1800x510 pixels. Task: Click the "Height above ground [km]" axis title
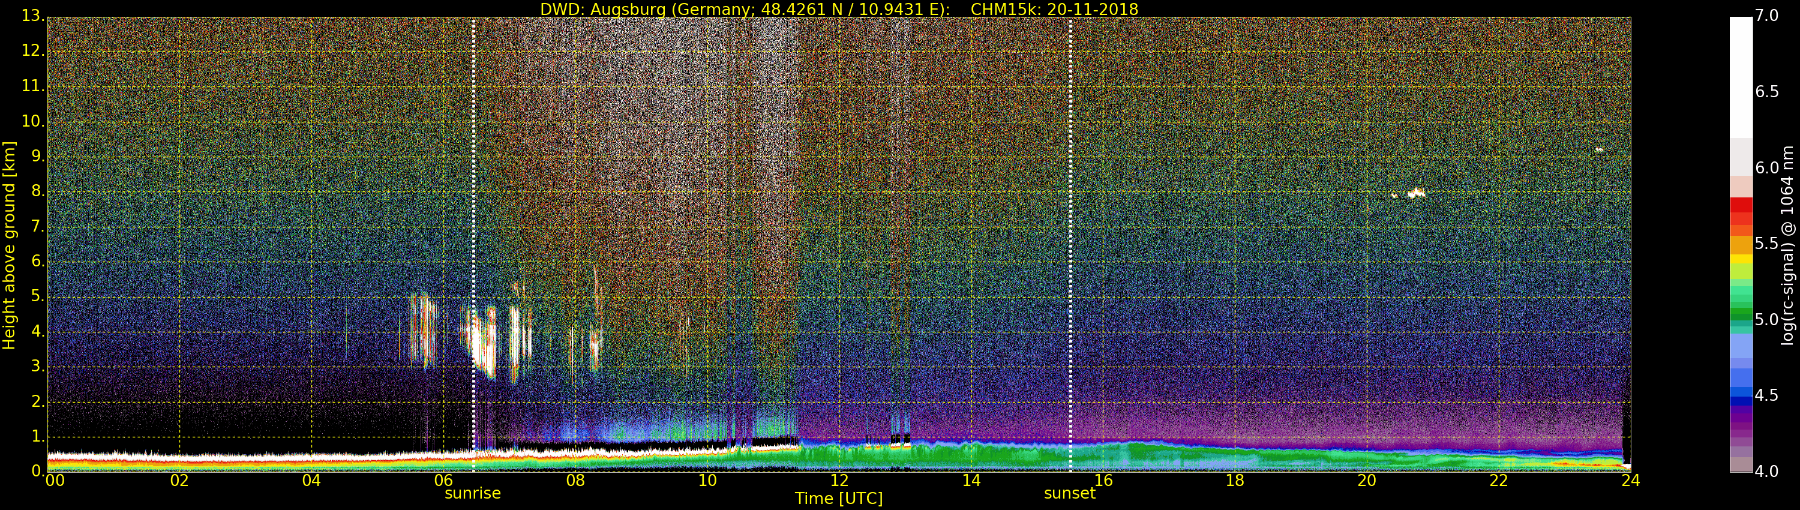(x=9, y=245)
